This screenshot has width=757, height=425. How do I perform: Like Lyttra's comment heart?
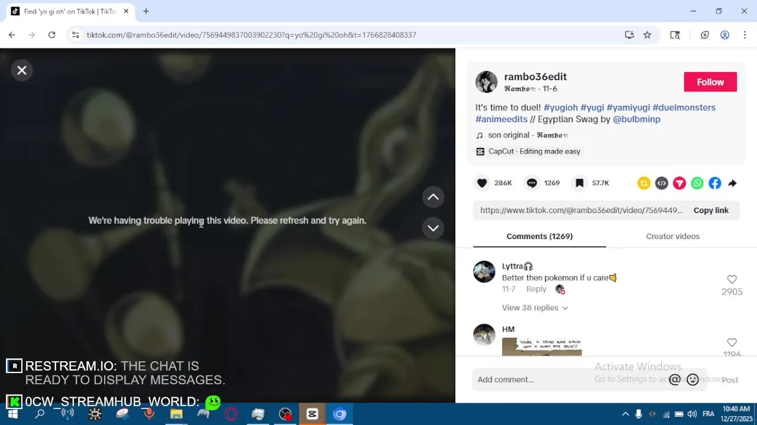[732, 279]
